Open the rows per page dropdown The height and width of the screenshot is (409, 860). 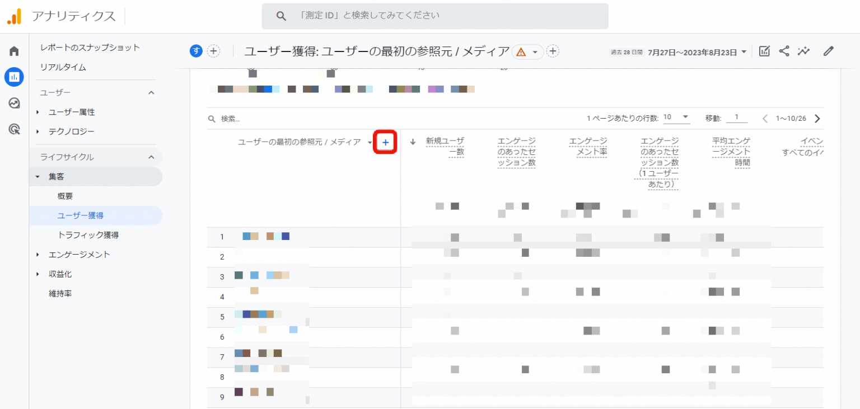676,118
